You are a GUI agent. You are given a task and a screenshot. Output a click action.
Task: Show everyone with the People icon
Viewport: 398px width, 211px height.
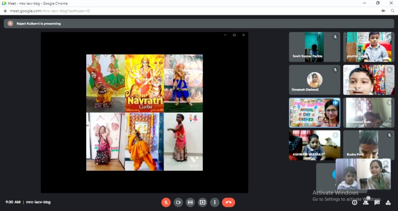366,202
